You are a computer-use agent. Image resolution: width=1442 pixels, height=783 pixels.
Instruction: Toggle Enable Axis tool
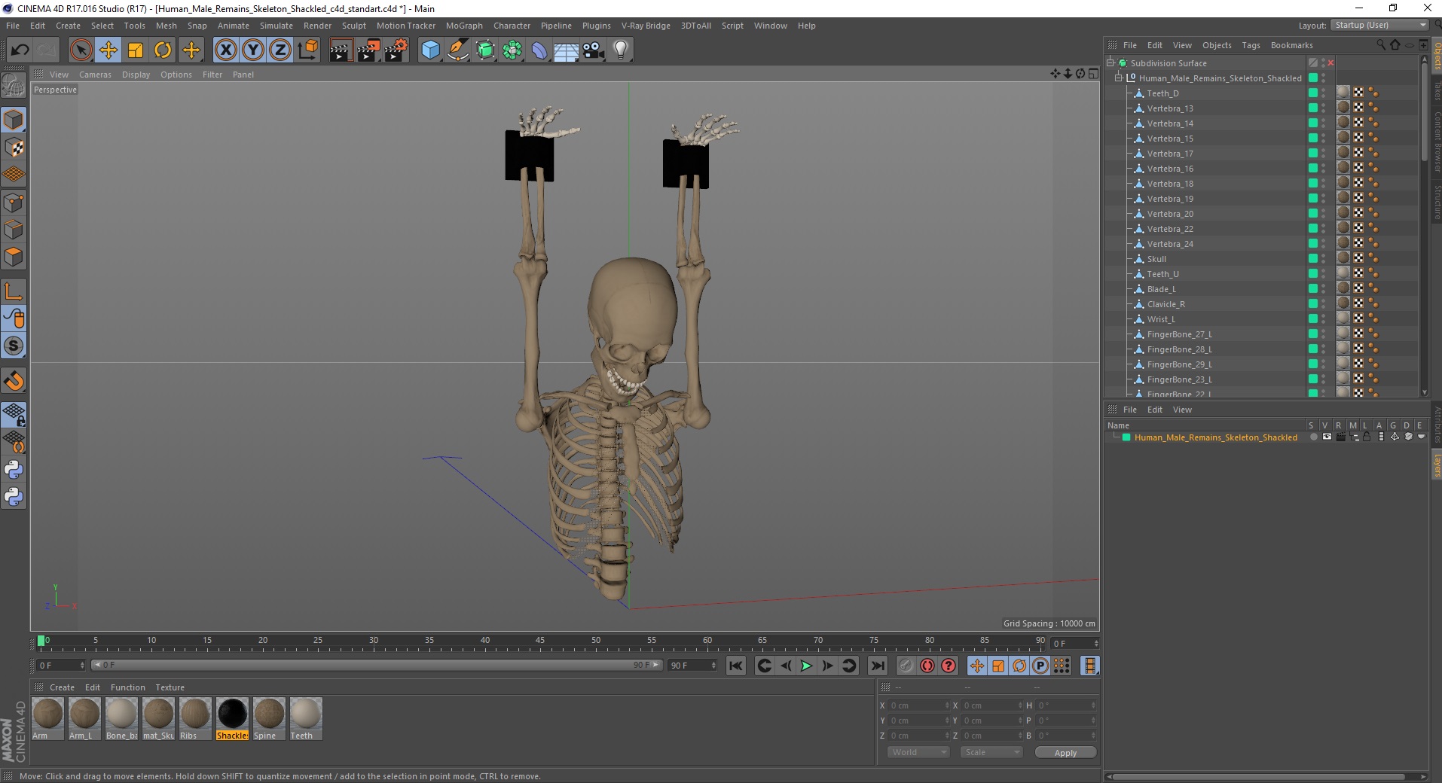coord(14,291)
